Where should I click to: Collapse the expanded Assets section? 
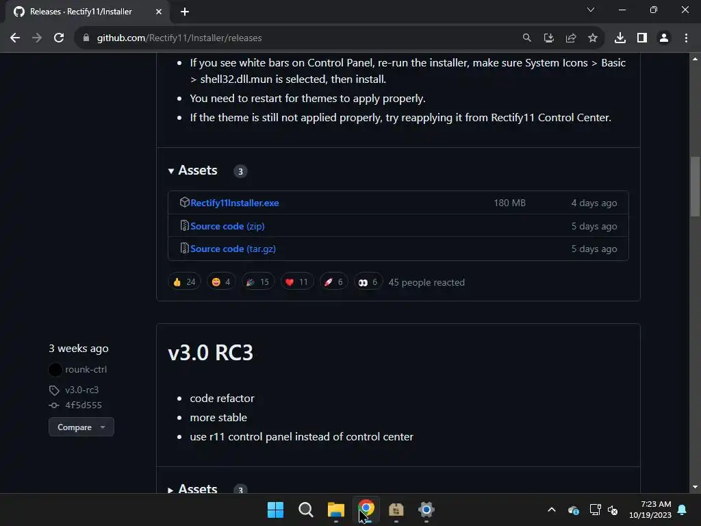point(193,171)
